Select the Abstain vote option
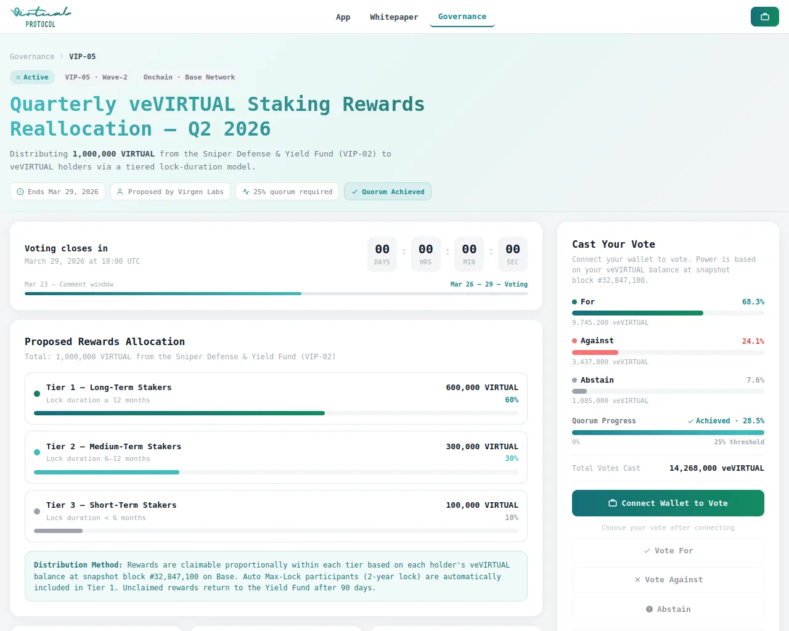Screen dimensions: 789x631 668,609
